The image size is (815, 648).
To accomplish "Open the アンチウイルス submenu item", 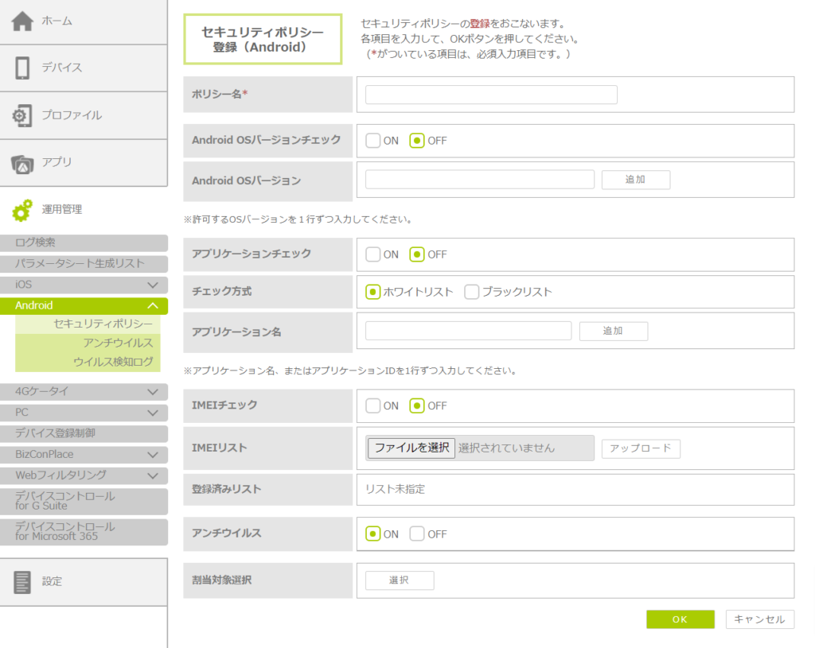I will point(118,343).
